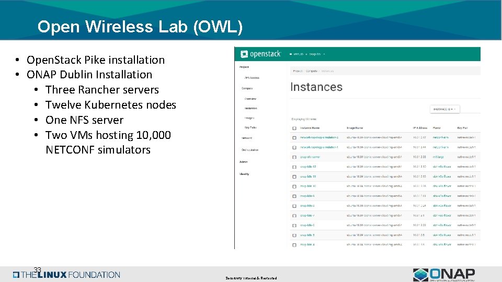Click bullet 'OpenStack Pike installation'
The image size is (502, 282).
(95, 60)
